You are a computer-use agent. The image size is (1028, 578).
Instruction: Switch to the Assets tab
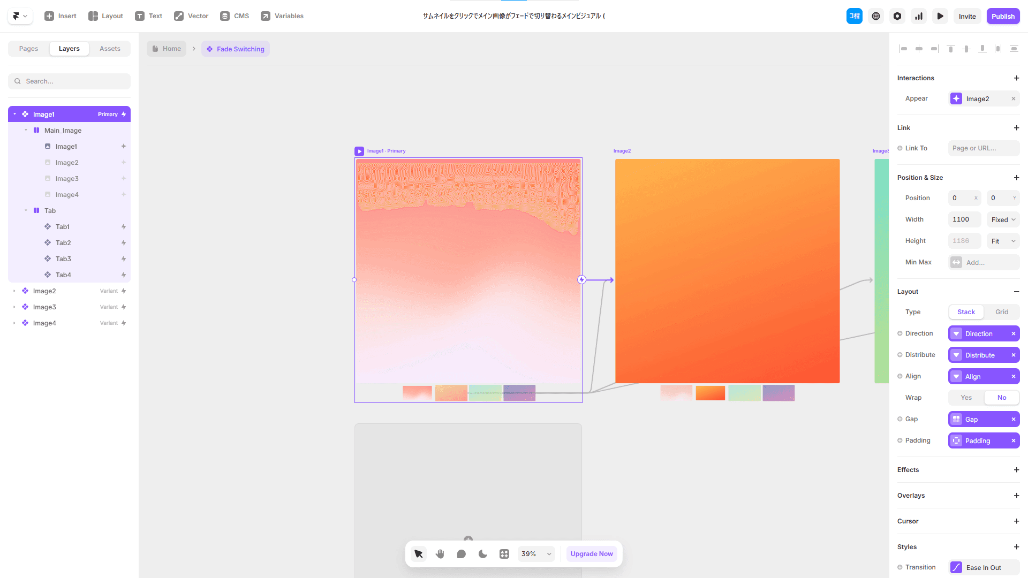[x=110, y=49]
